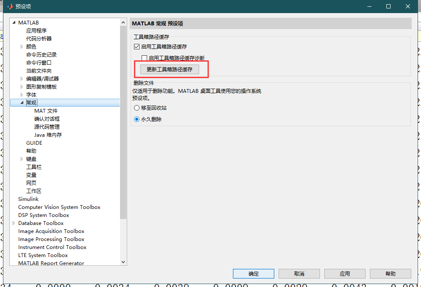Collapse the 常规 tree node
The height and width of the screenshot is (287, 421).
pos(22,103)
